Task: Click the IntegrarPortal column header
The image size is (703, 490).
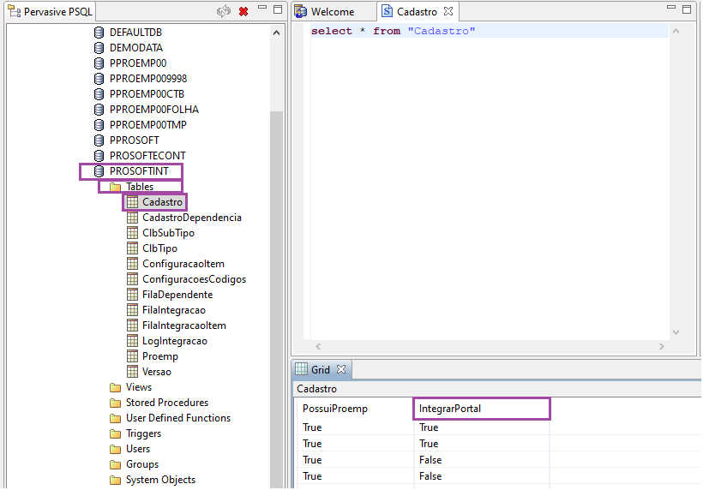Action: pos(481,409)
